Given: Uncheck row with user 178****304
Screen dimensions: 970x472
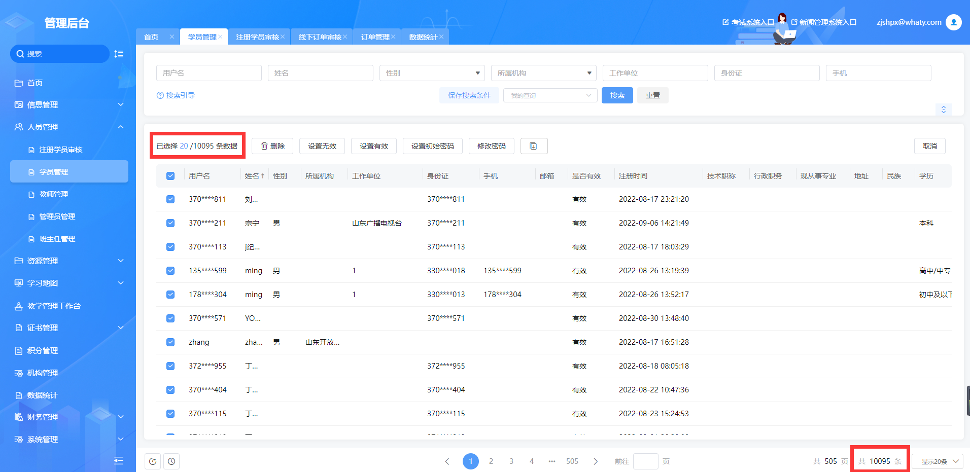Looking at the screenshot, I should tap(170, 295).
